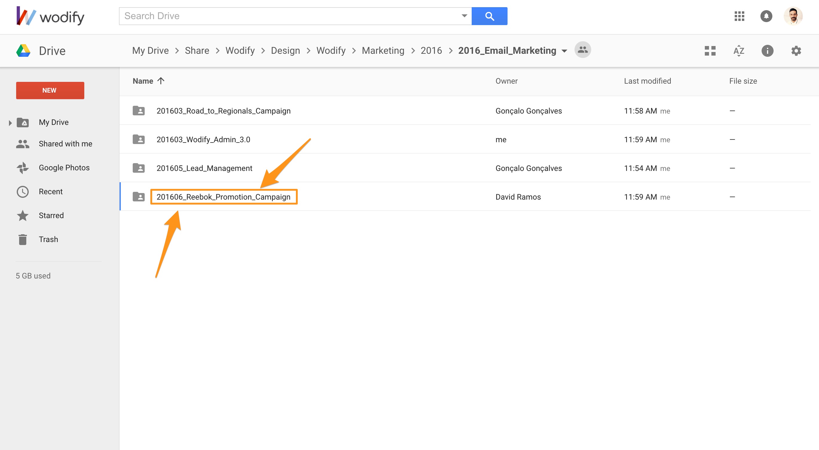Go to Starred items
The width and height of the screenshot is (819, 450).
[51, 215]
